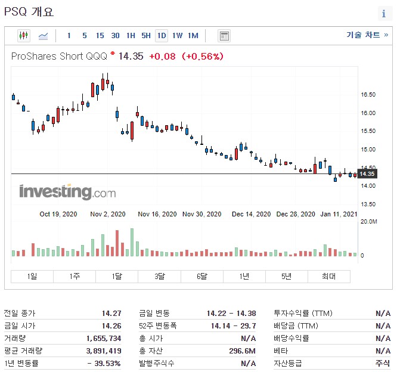Set chart range to 1년
This screenshot has width=397, height=372.
(244, 276)
